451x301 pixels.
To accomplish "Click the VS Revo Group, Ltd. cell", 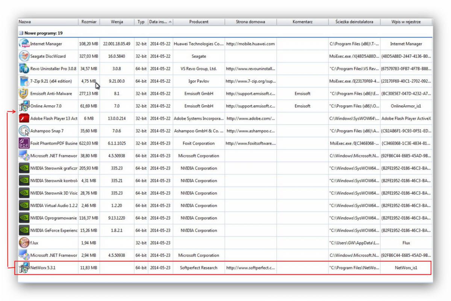I will coord(199,69).
